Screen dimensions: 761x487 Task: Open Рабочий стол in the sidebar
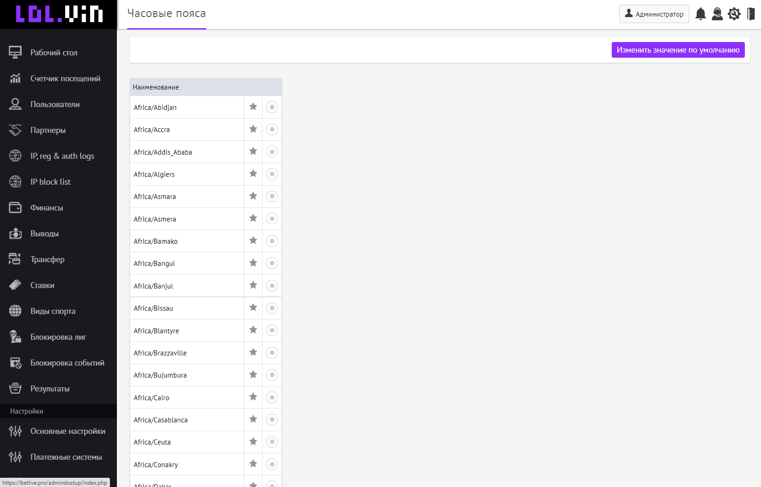(54, 53)
